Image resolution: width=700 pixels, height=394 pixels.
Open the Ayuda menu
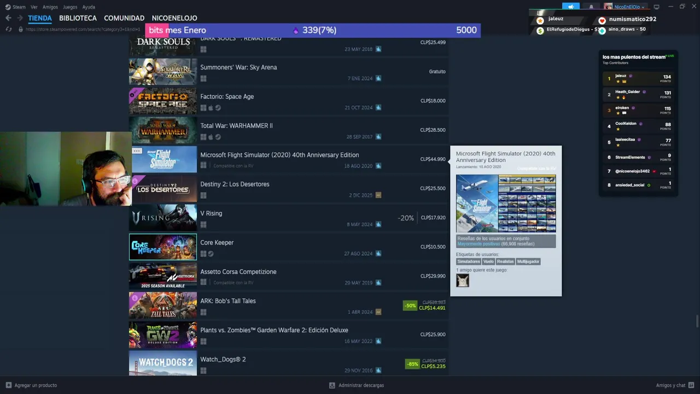point(89,7)
